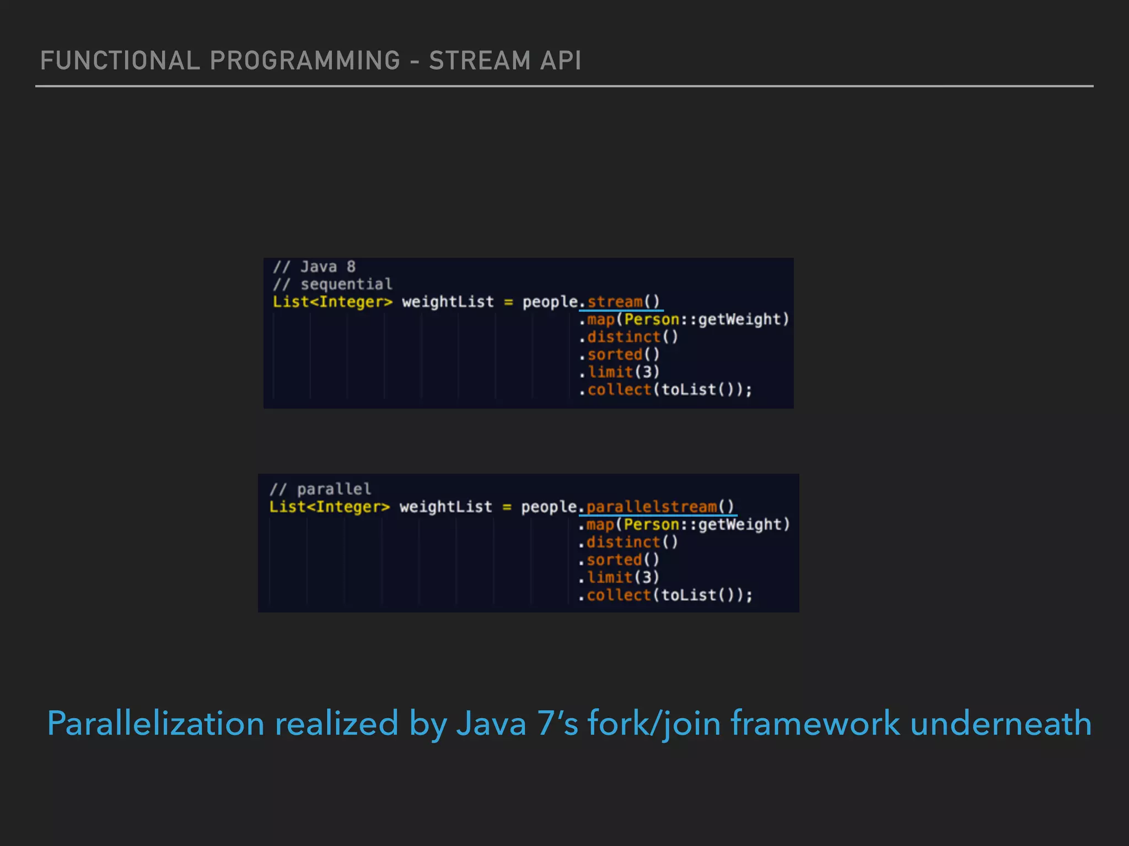The width and height of the screenshot is (1129, 846).
Task: Click '.limit(3)' in the sequential code block
Action: tap(619, 372)
